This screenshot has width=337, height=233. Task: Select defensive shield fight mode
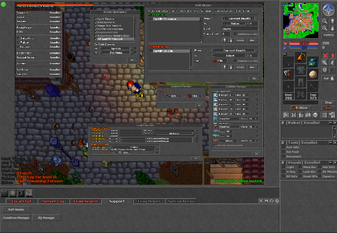pyautogui.click(x=325, y=70)
